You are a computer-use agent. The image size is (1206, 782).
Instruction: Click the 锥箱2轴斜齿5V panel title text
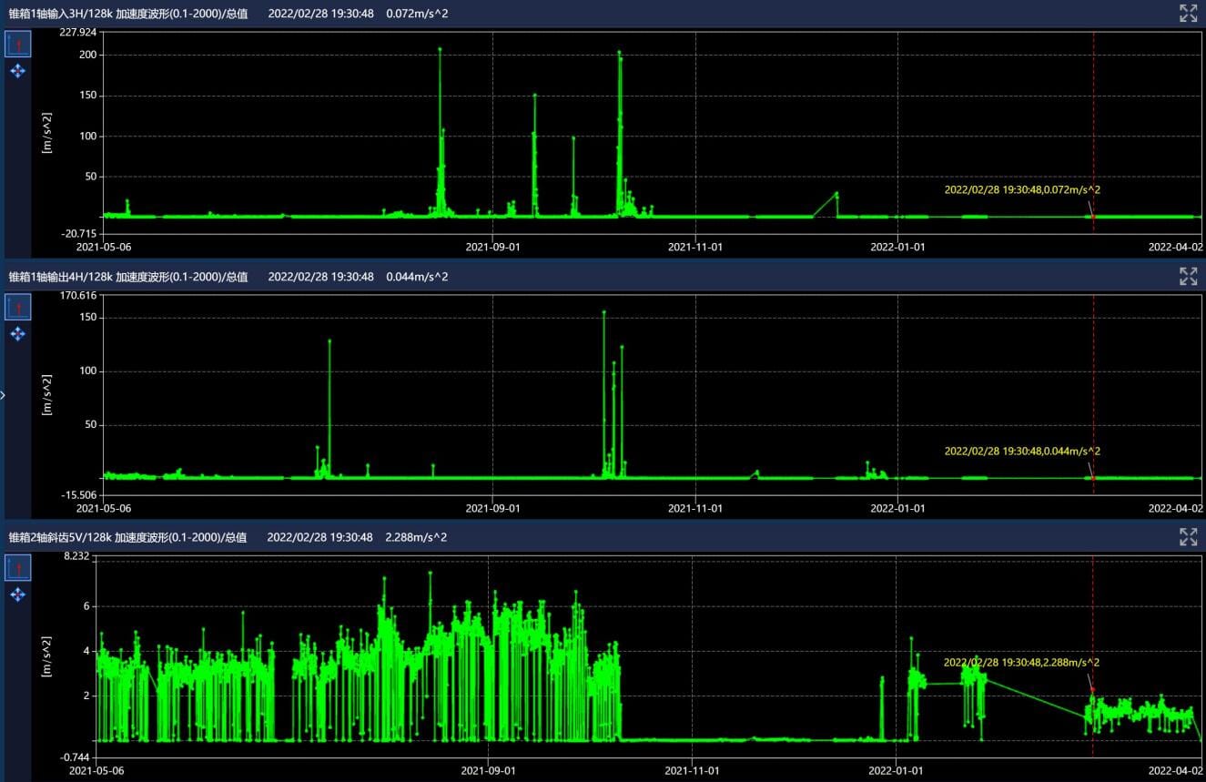coord(127,537)
